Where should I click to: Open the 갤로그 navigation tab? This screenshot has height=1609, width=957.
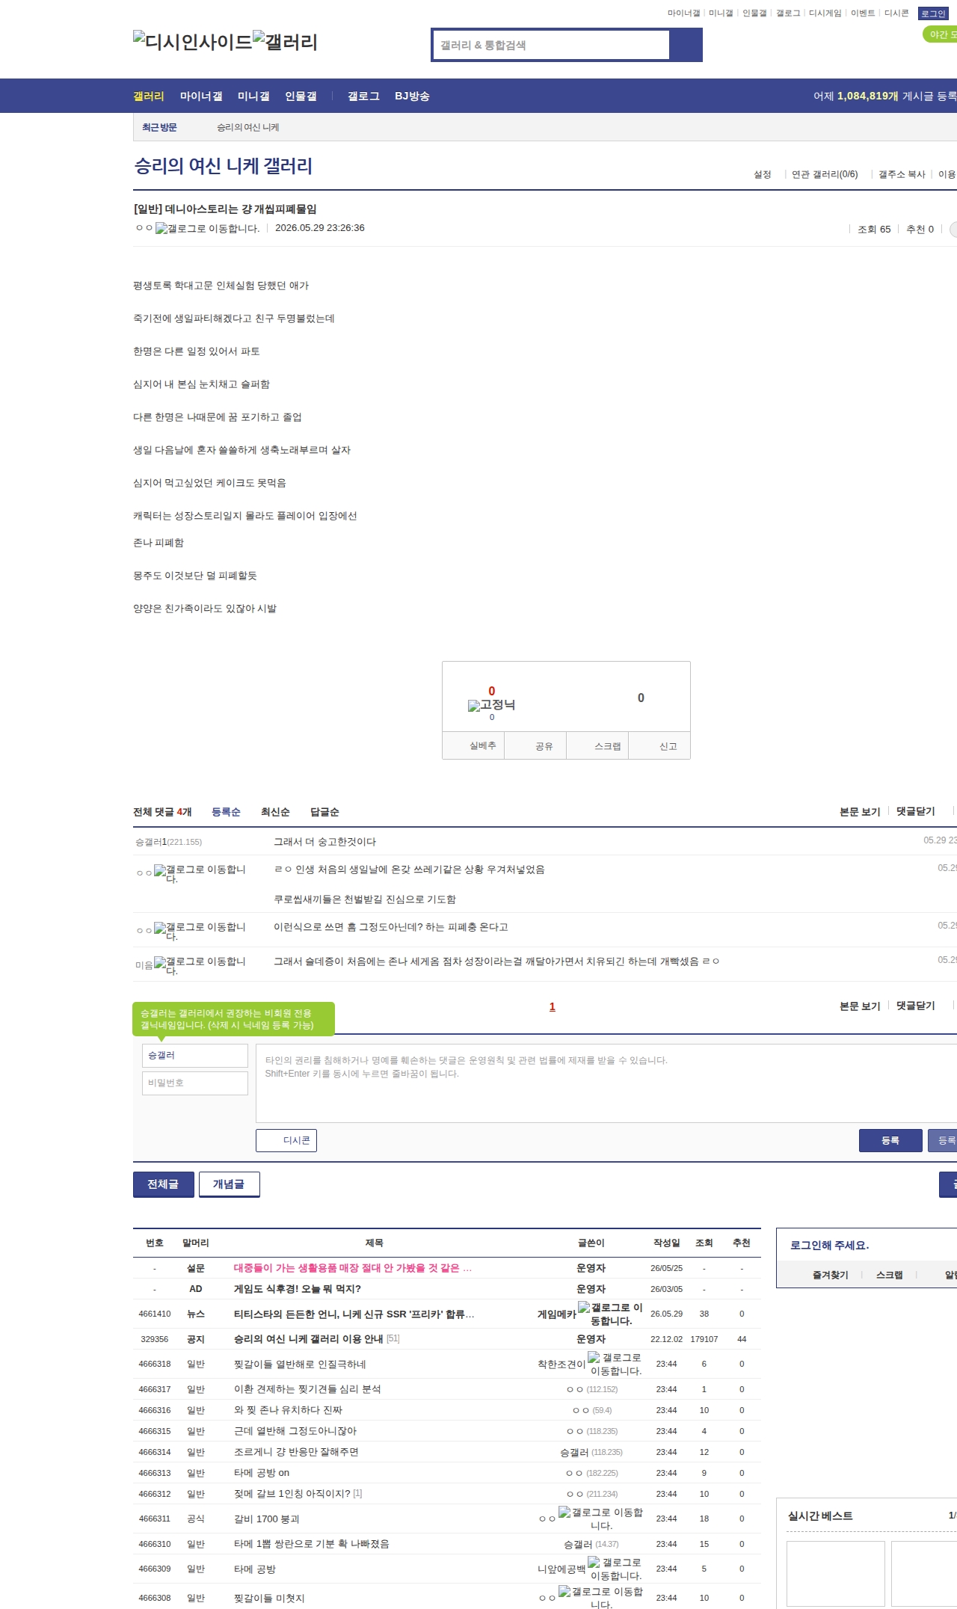[363, 96]
